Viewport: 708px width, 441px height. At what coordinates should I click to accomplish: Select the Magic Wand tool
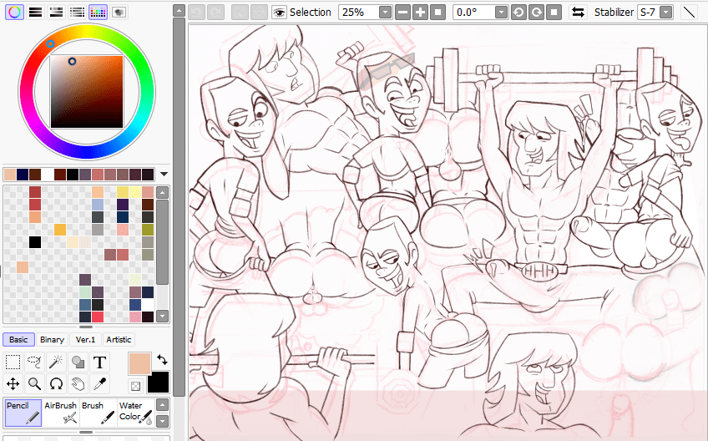[57, 362]
